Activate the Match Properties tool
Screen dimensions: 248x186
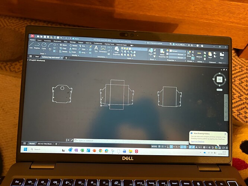click(162, 52)
